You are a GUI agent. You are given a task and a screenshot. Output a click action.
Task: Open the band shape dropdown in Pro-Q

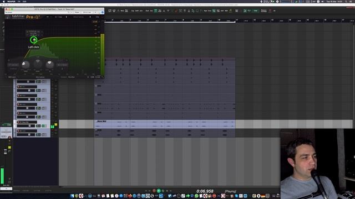pos(13,65)
